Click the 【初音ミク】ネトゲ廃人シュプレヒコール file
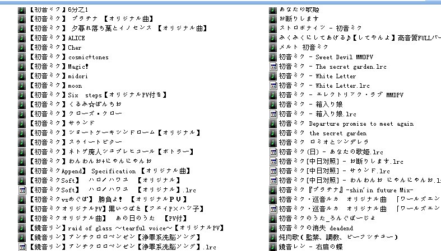This screenshot has width=441, height=251. pyautogui.click(x=112, y=151)
